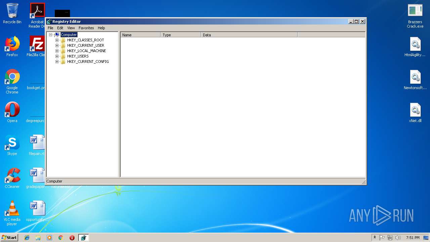Minimize the Registry Editor window
The image size is (430, 242).
(x=351, y=22)
